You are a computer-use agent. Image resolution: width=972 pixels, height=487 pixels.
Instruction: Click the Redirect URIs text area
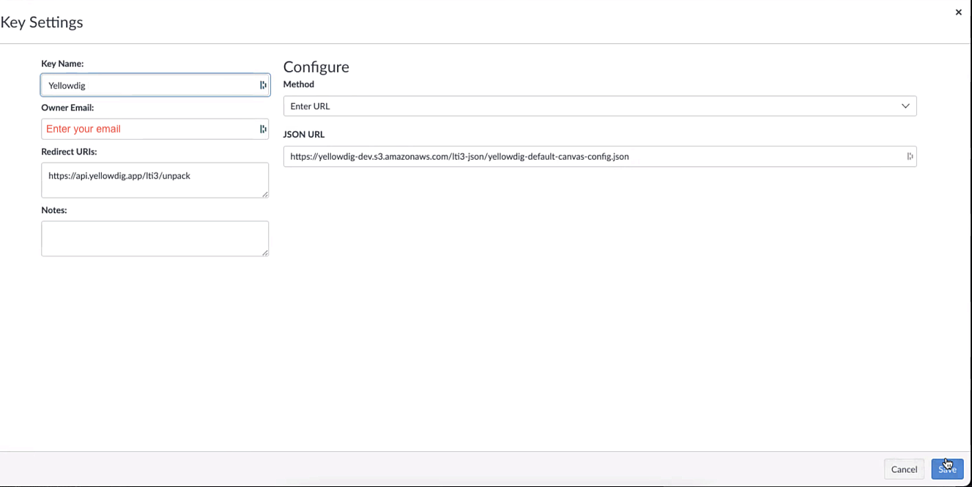tap(155, 180)
